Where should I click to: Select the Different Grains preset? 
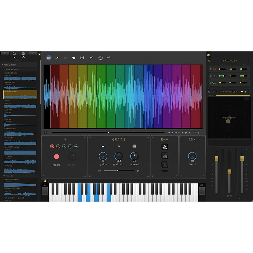[x=20, y=95]
